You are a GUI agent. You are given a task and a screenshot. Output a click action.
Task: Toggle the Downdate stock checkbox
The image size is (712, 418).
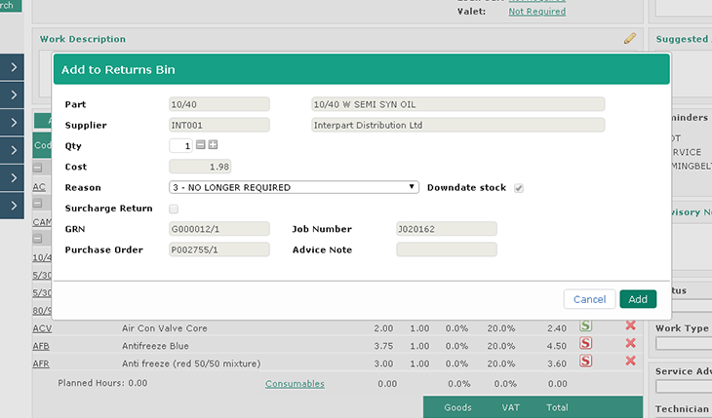click(x=519, y=188)
